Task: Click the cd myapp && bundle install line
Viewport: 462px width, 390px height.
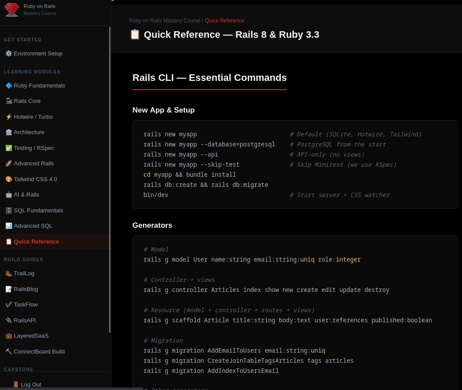Action: (190, 175)
